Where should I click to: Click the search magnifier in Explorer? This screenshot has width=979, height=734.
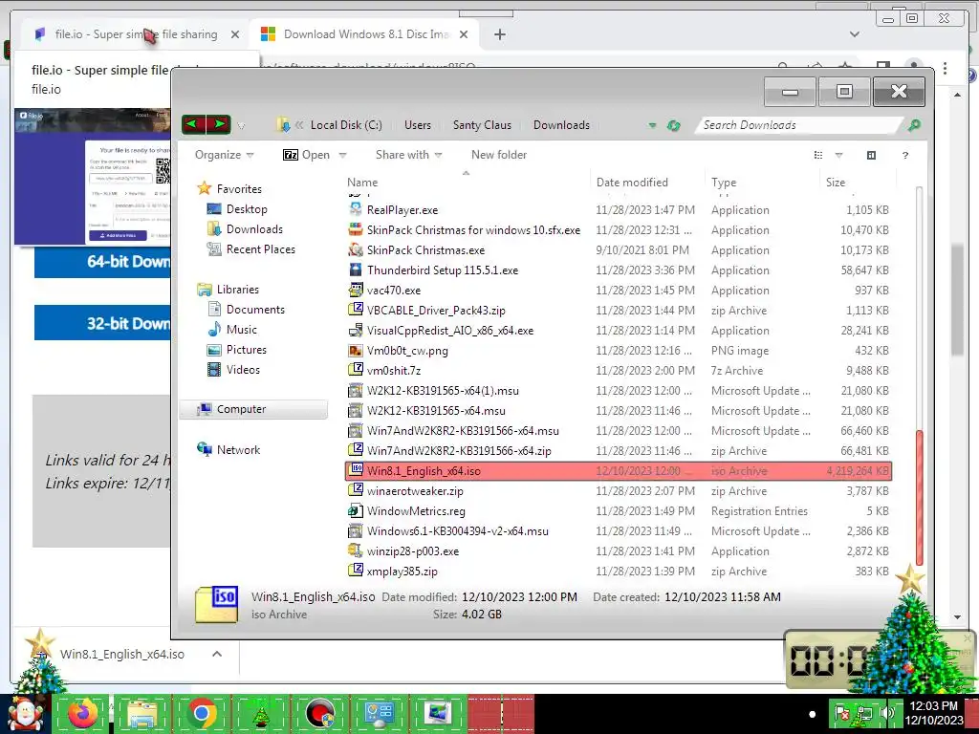914,125
